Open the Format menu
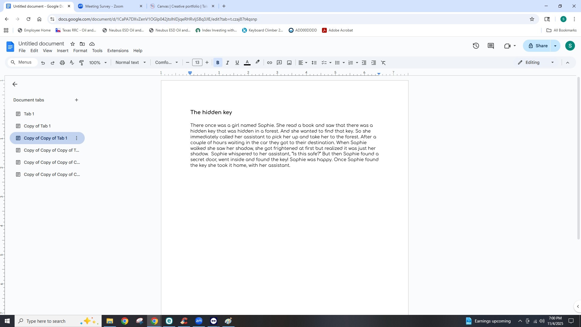Screen dimensions: 581x327 [80, 51]
